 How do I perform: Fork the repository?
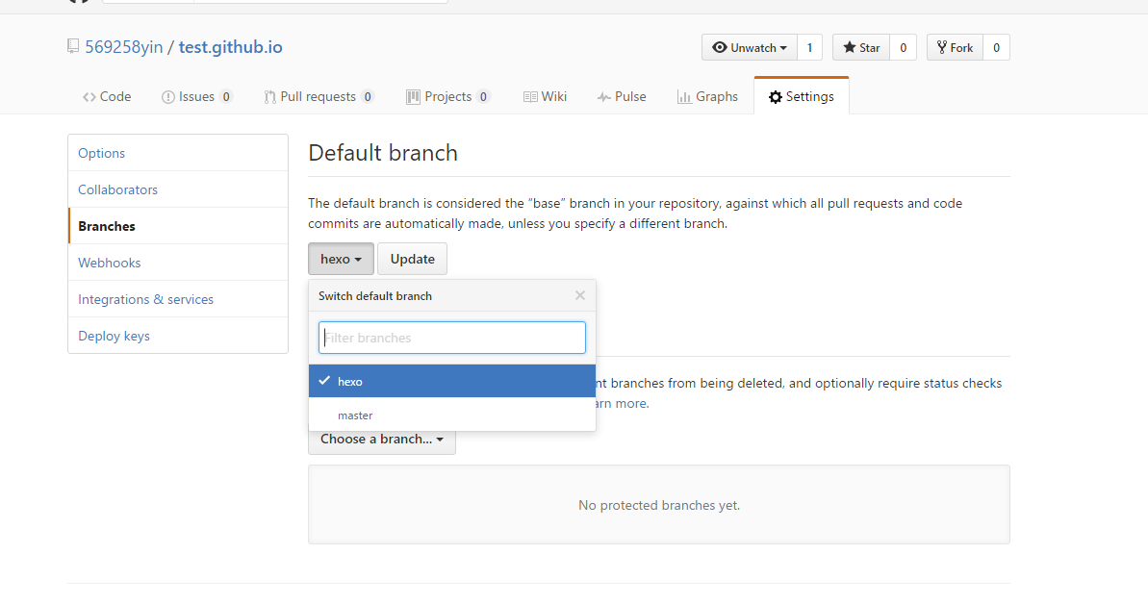(x=954, y=47)
